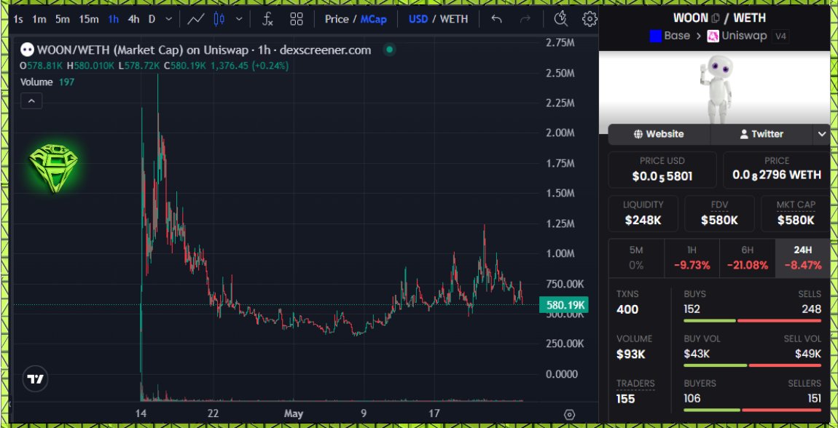Click the SELLS 248 count
Image resolution: width=838 pixels, height=428 pixels.
[811, 309]
